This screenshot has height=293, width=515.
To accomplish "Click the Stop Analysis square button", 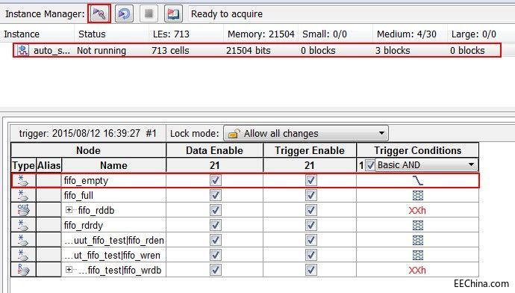I will pos(149,13).
